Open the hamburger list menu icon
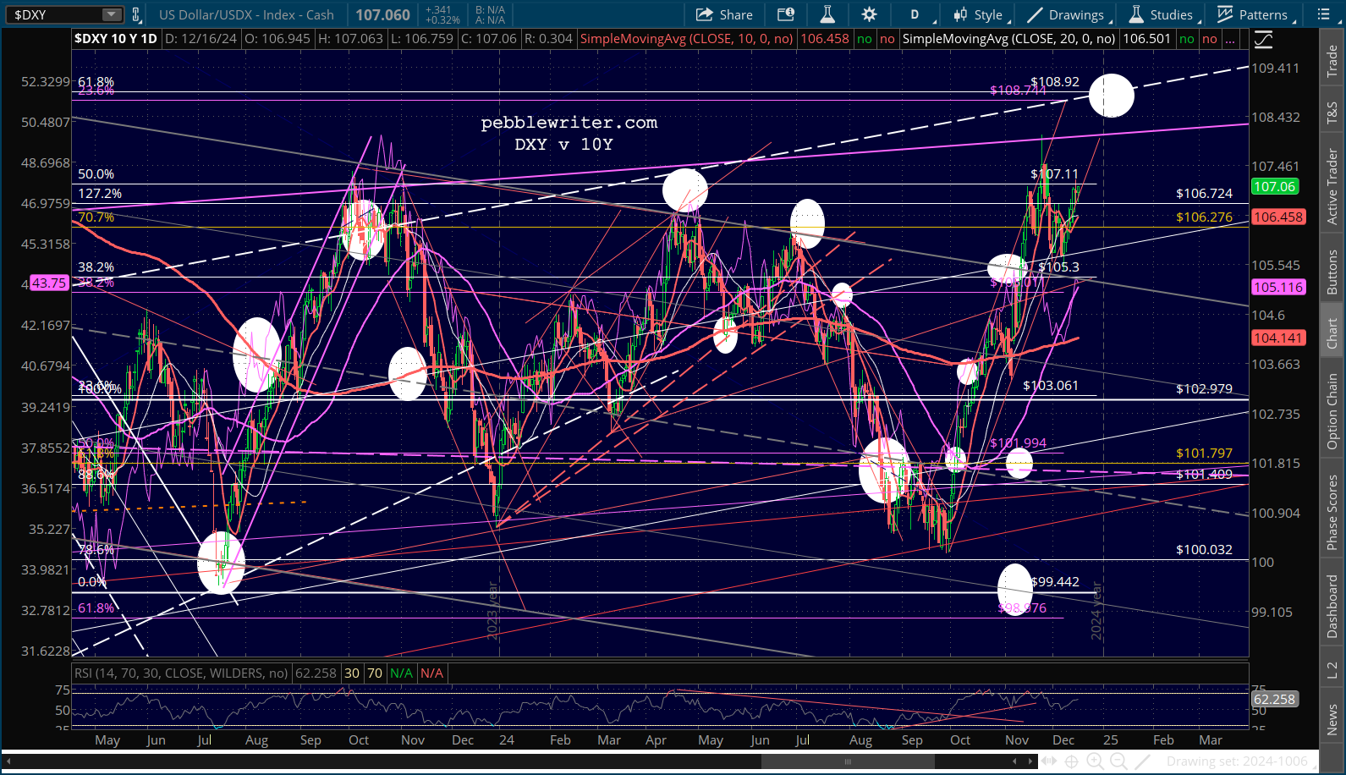Viewport: 1346px width, 775px height. (x=1324, y=14)
